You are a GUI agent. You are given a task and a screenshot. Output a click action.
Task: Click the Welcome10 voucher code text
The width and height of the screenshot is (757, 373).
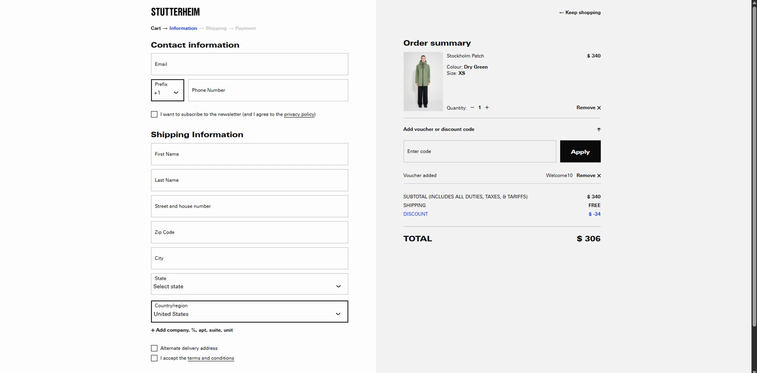(559, 176)
